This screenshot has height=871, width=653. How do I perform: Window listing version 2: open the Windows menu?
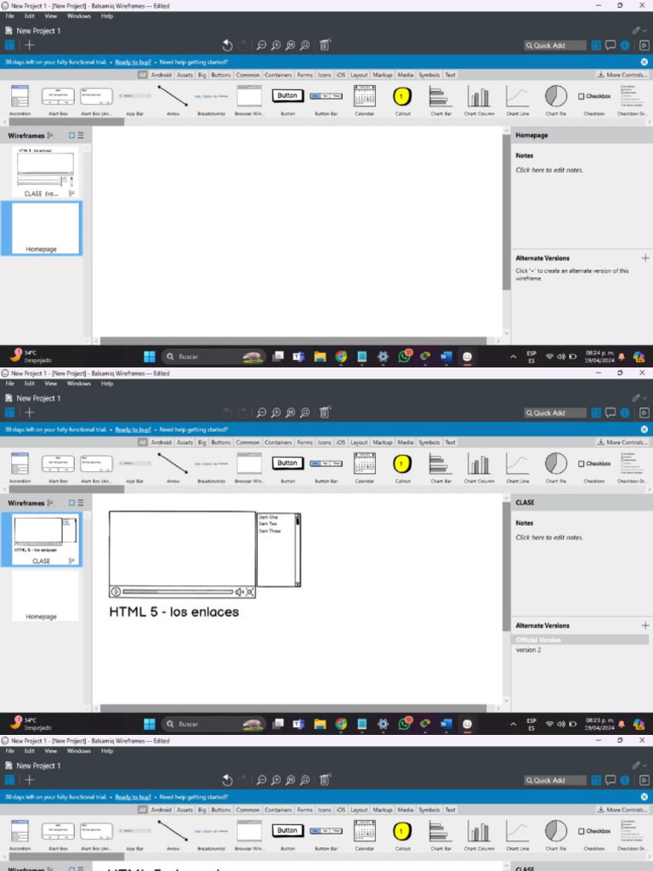pos(79,384)
